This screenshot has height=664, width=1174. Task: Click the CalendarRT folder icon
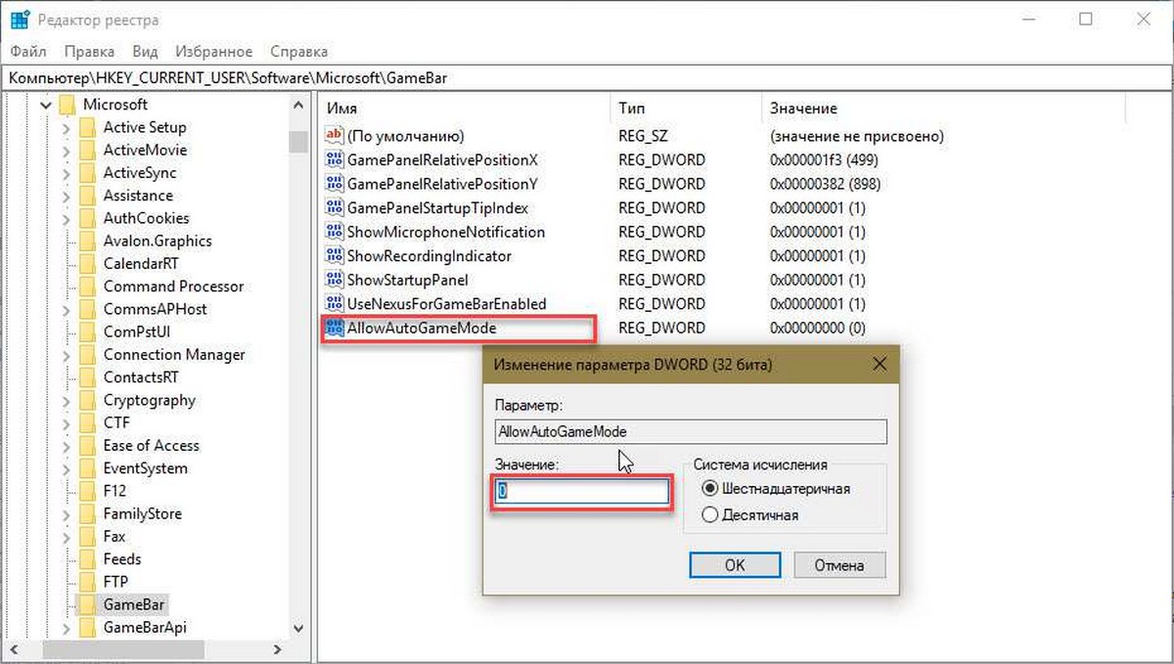coord(87,263)
